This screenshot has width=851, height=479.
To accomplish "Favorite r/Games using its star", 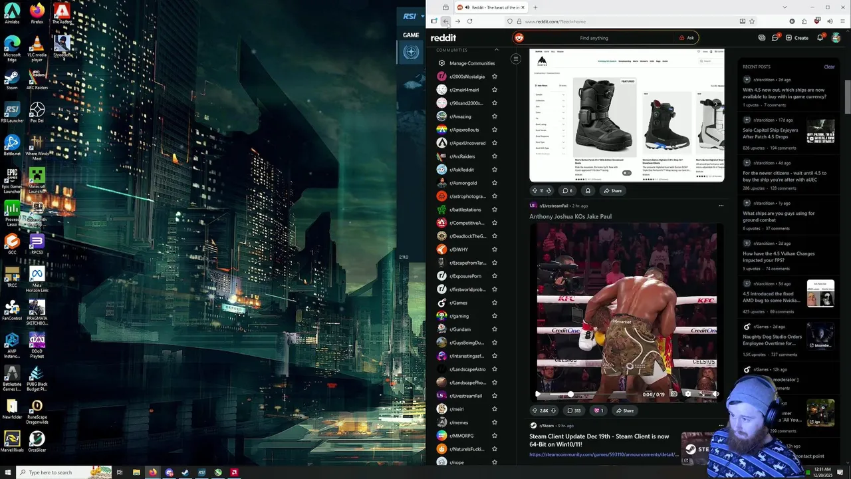I will pyautogui.click(x=495, y=303).
